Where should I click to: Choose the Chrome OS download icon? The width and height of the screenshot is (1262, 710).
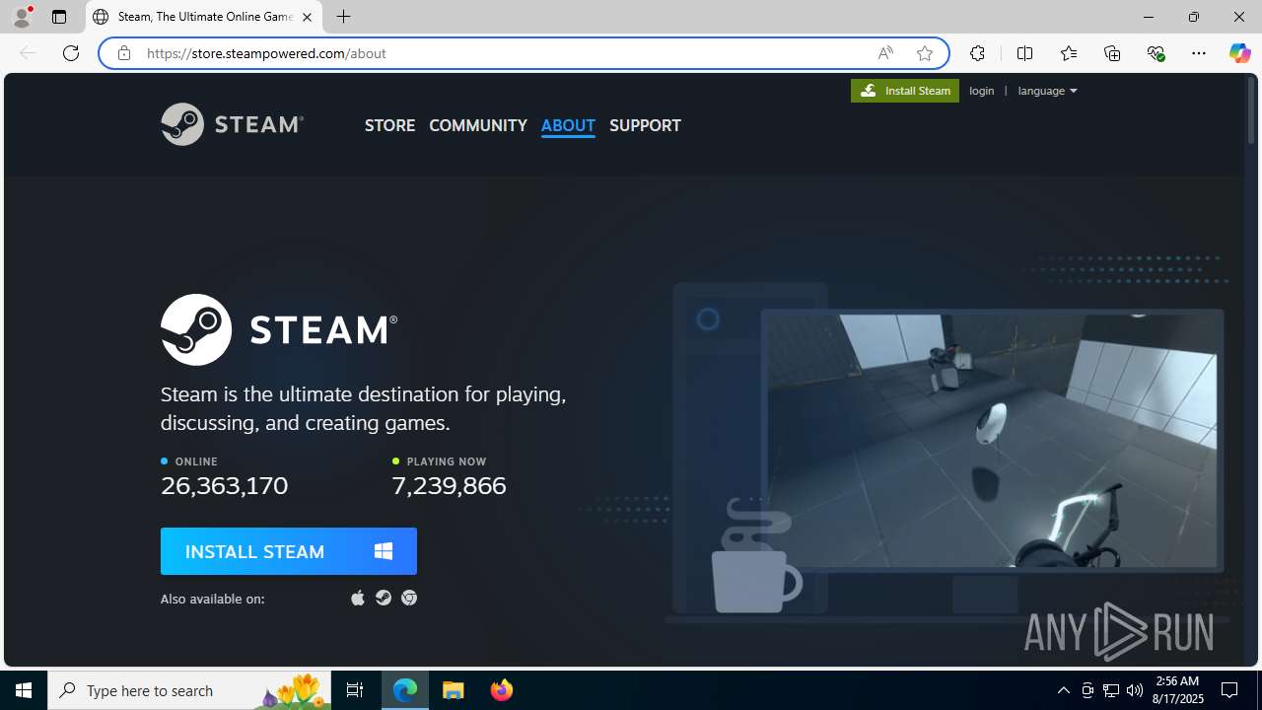coord(409,598)
